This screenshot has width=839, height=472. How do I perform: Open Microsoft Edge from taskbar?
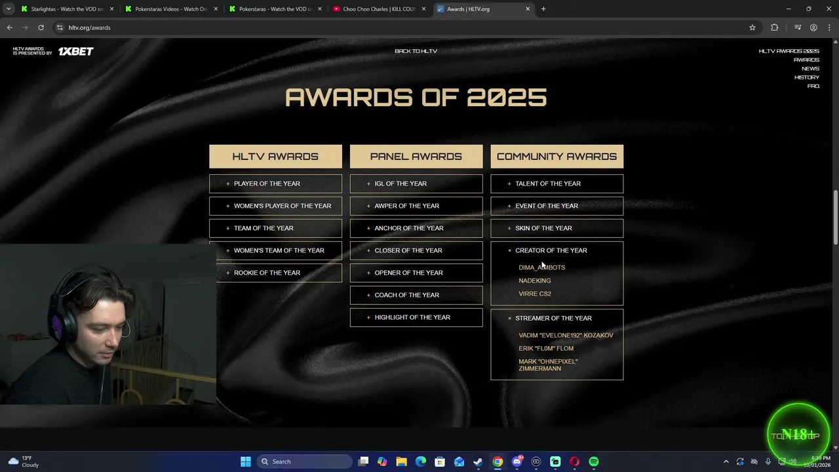click(x=421, y=462)
